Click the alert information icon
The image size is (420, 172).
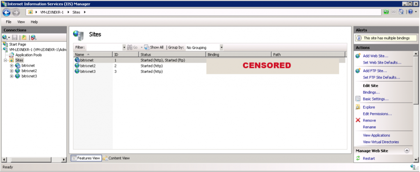[x=359, y=38]
